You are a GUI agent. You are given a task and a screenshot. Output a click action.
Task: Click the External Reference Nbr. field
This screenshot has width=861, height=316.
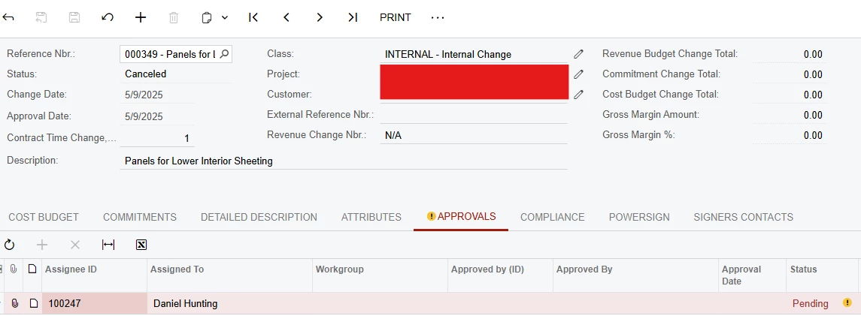pyautogui.click(x=473, y=115)
